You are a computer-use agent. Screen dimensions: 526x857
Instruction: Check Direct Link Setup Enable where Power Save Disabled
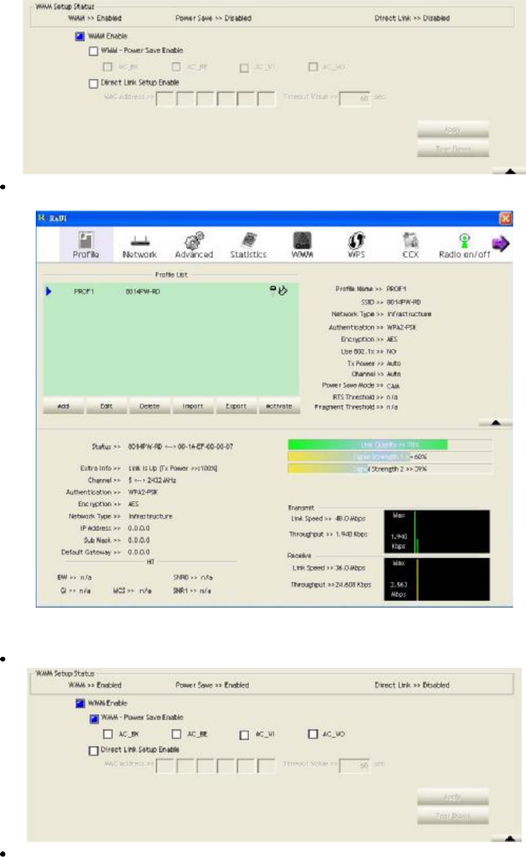93,83
